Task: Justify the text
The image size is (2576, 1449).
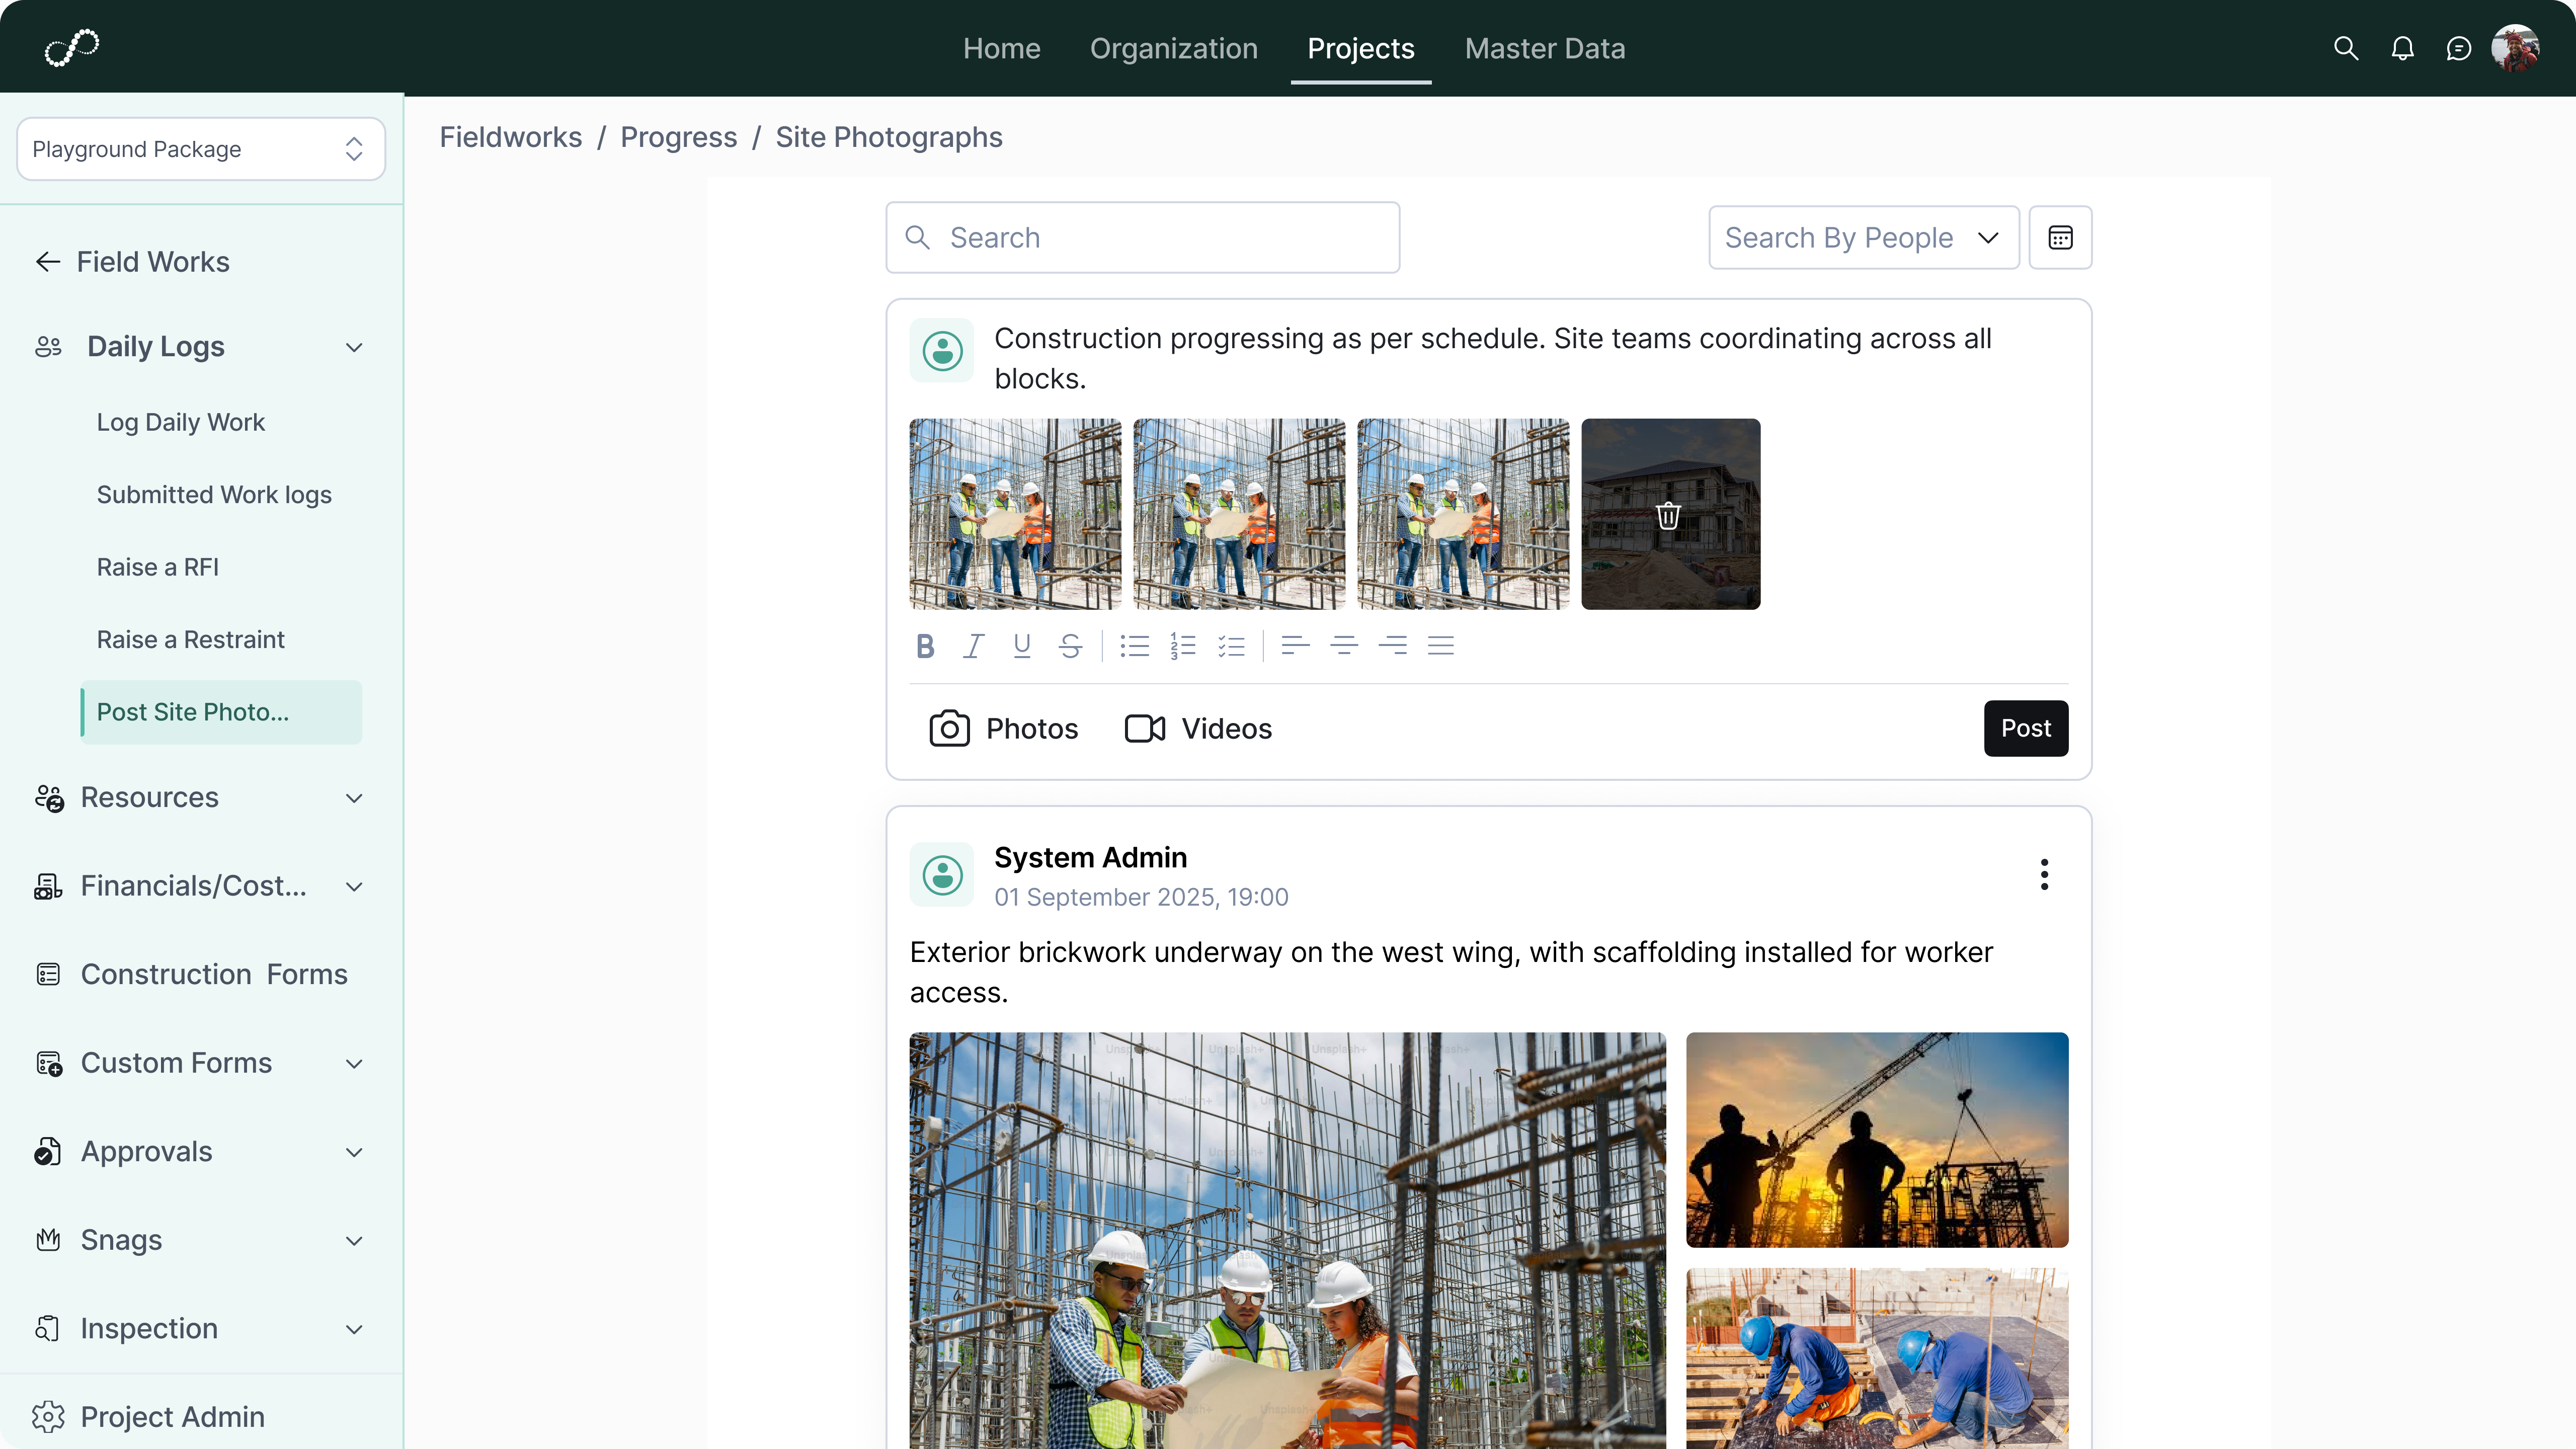Action: tap(1440, 646)
